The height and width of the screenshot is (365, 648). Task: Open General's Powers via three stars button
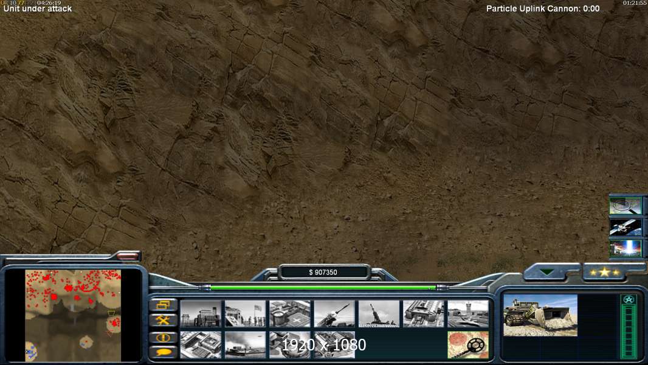(x=604, y=273)
